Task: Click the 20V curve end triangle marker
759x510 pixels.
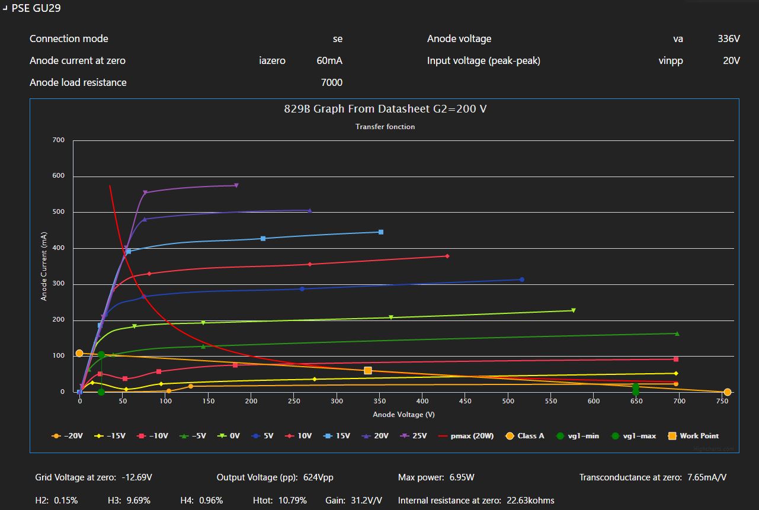Action: coord(310,210)
